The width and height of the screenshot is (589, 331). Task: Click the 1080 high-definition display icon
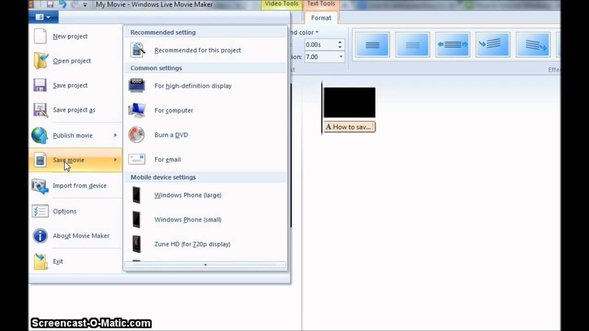[x=137, y=86]
